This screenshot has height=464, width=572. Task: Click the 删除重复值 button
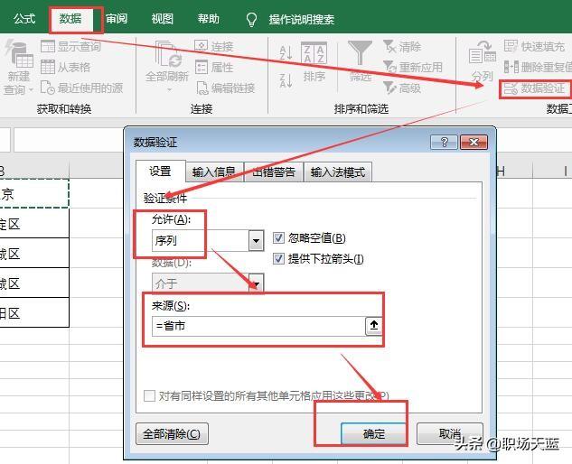tap(538, 67)
